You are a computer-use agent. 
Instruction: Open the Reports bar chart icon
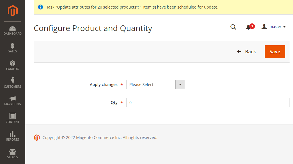[13, 134]
